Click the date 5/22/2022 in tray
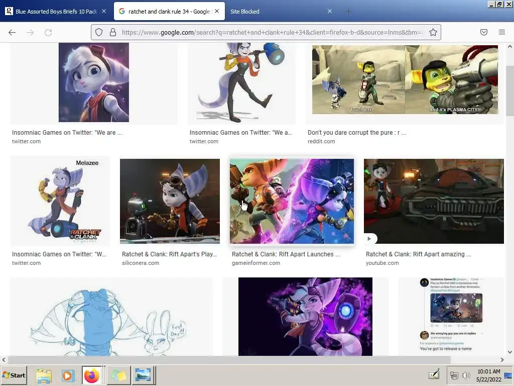This screenshot has width=514, height=386. [489, 379]
